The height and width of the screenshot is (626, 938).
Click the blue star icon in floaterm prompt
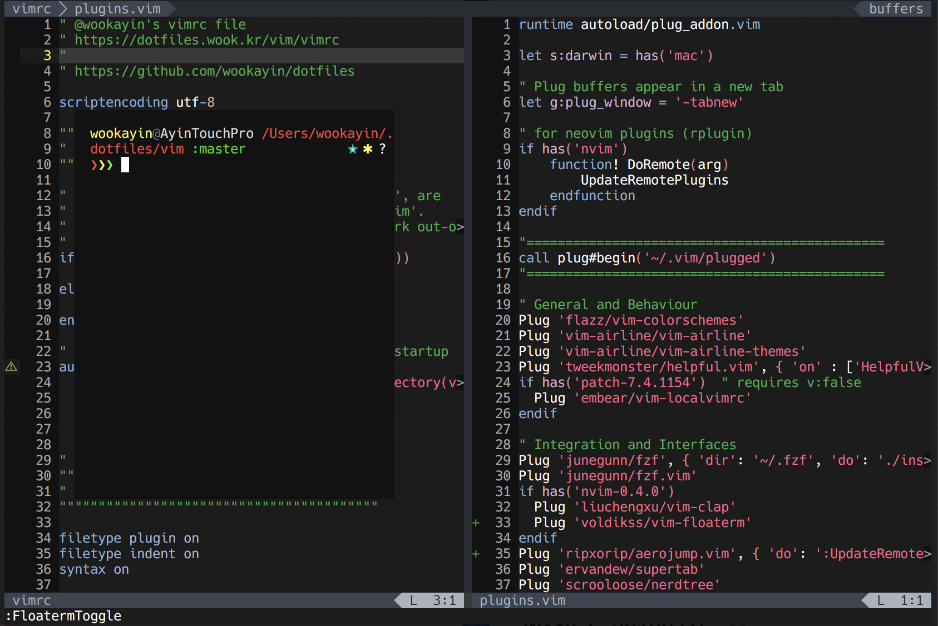(x=352, y=149)
